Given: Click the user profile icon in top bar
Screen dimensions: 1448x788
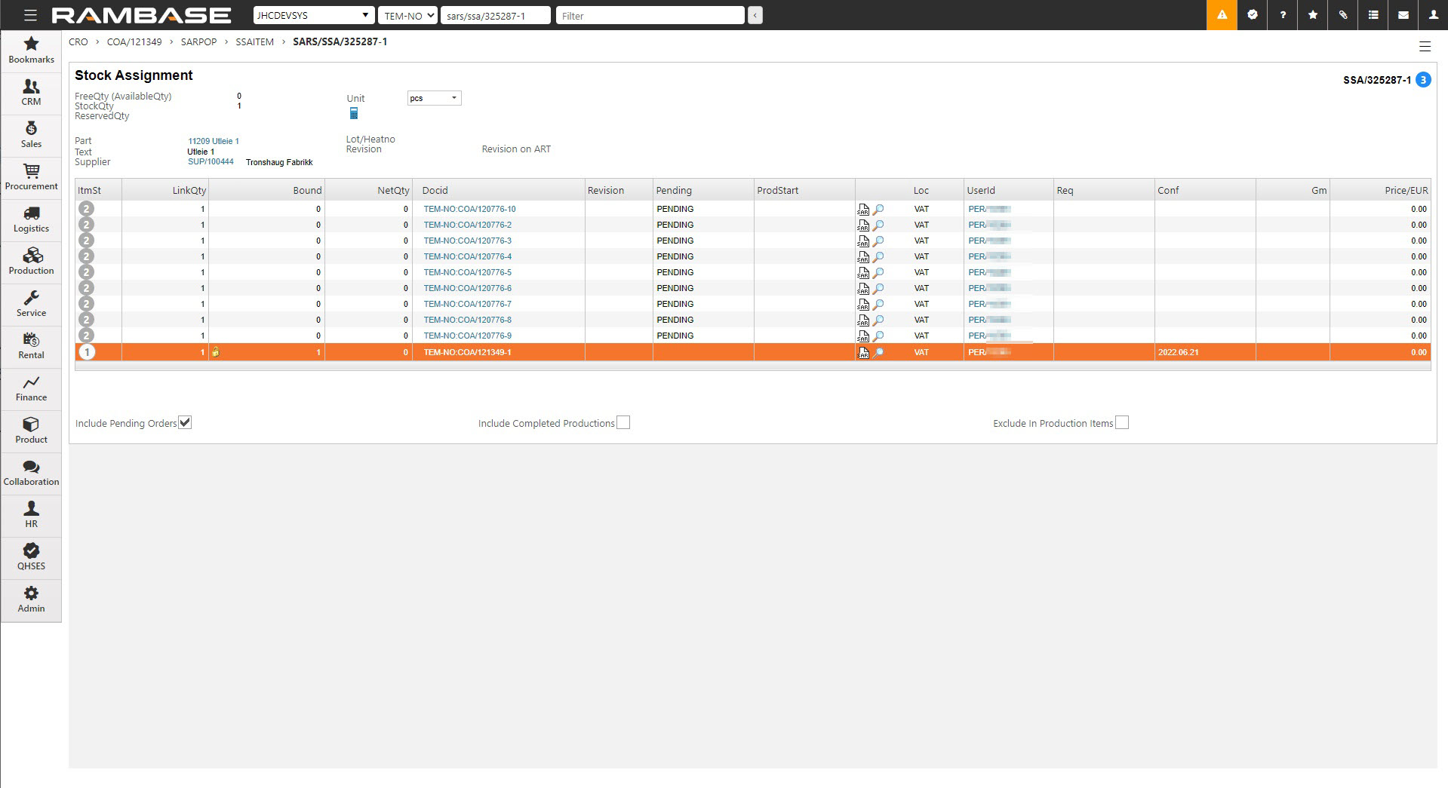Looking at the screenshot, I should click(x=1433, y=15).
